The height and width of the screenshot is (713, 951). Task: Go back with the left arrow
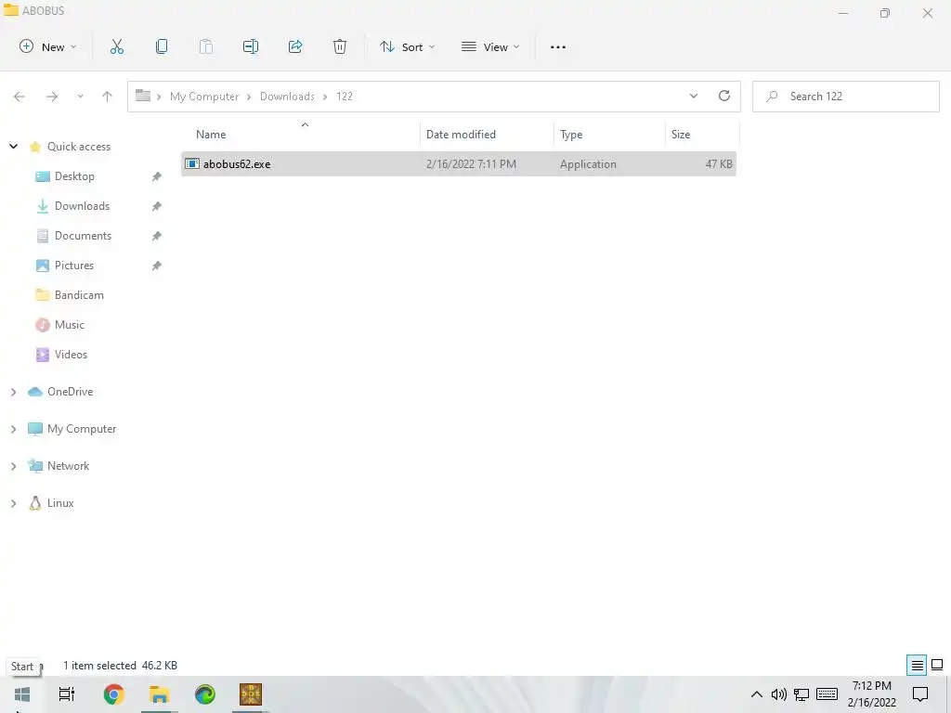(x=20, y=97)
